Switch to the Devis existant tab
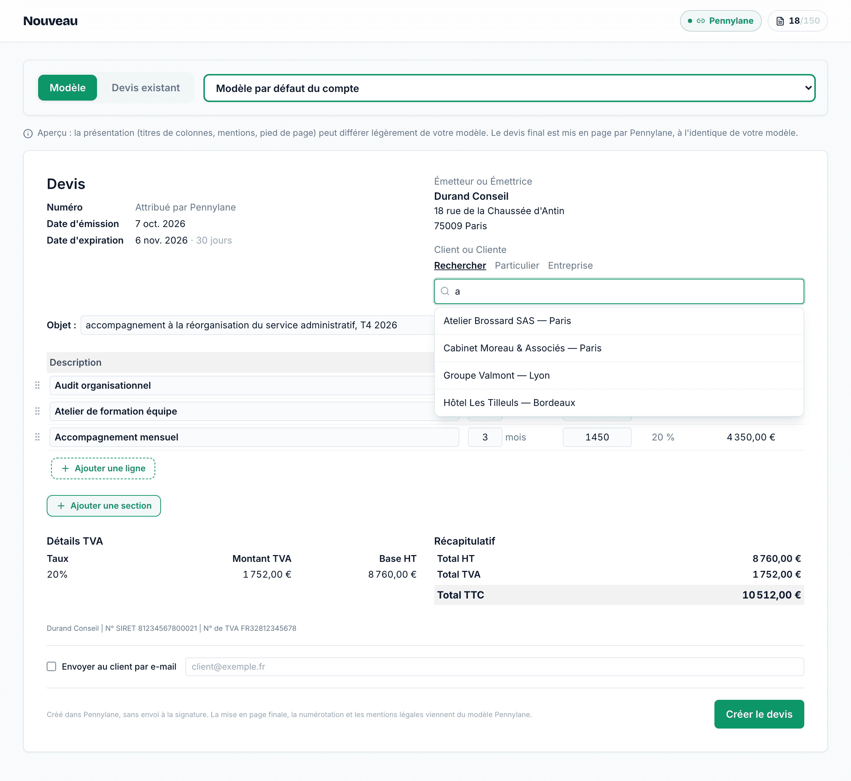 (x=146, y=88)
